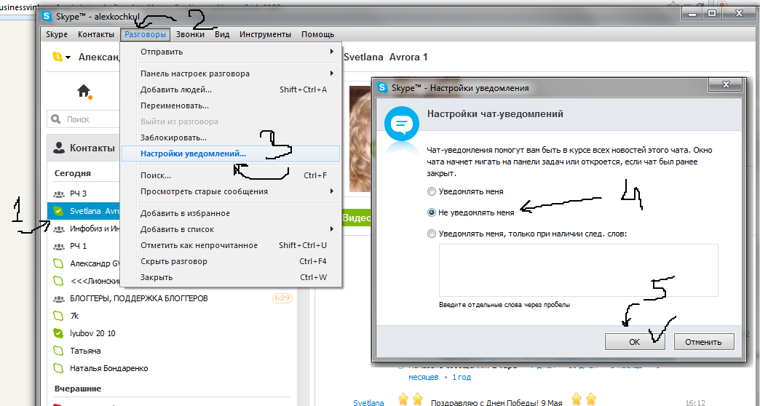This screenshot has width=760, height=406.
Task: Choose Закрыть menu item
Action: (x=231, y=277)
